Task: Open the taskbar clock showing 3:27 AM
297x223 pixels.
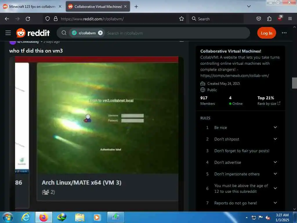Action: (x=282, y=217)
